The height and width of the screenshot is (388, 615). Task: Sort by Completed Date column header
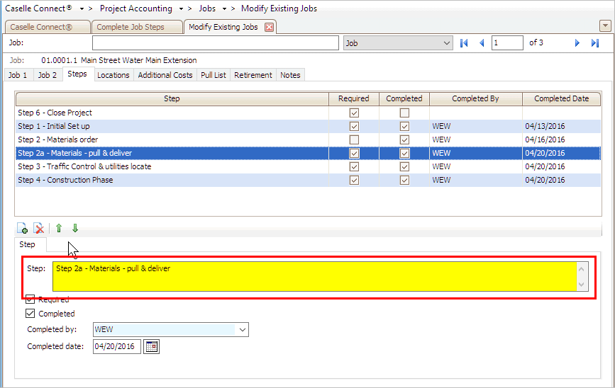561,99
